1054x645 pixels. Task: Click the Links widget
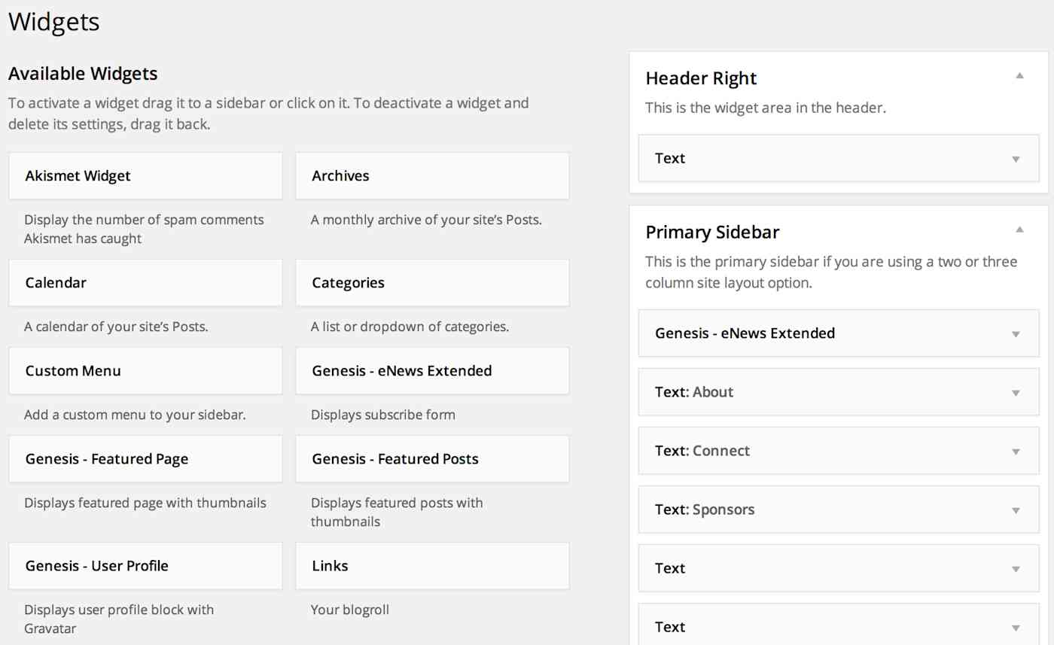coord(432,566)
